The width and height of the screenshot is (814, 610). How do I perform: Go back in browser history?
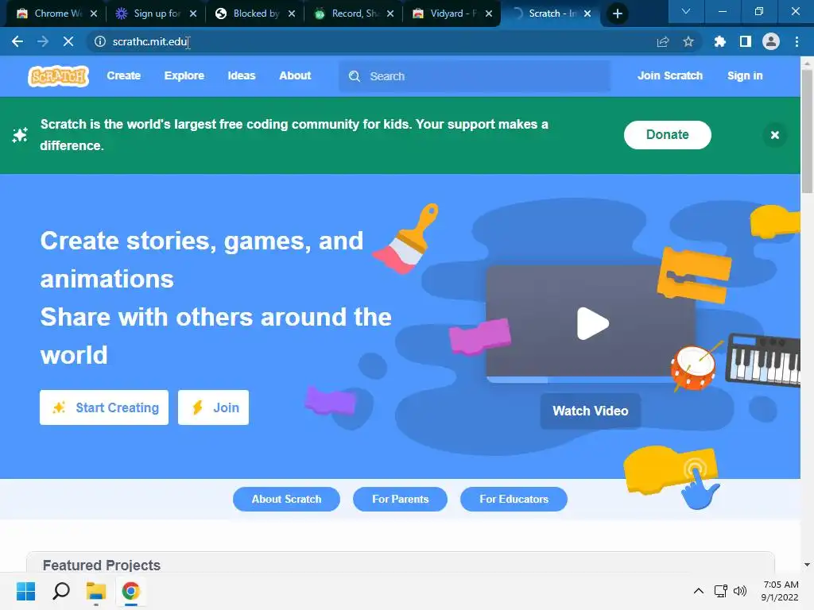[17, 41]
